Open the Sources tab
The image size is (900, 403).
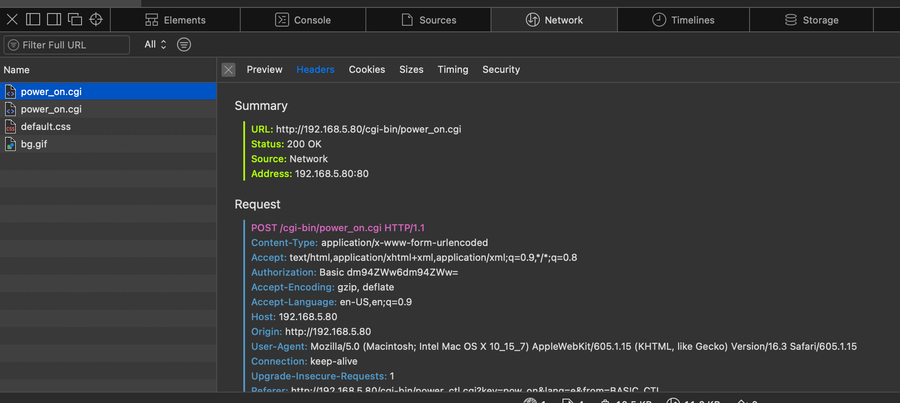point(429,20)
